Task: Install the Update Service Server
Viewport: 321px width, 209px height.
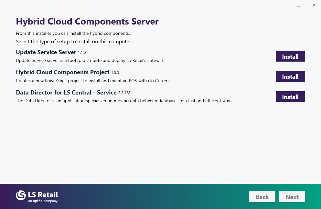Action: [x=290, y=56]
